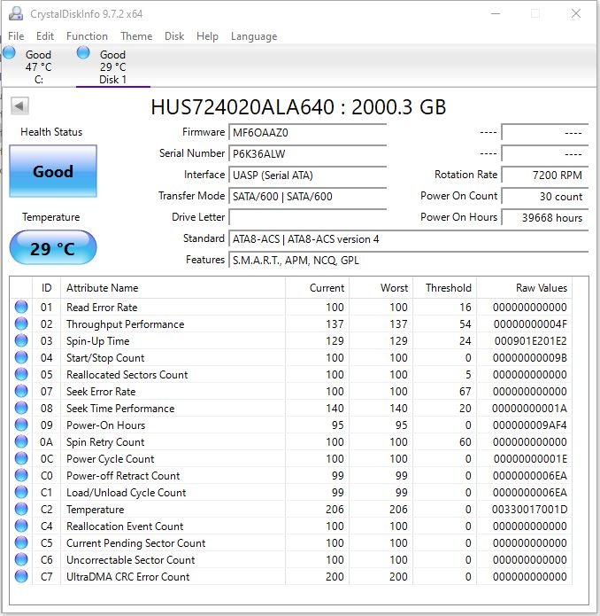This screenshot has width=600, height=616.
Task: Open the Help menu
Action: coord(207,36)
